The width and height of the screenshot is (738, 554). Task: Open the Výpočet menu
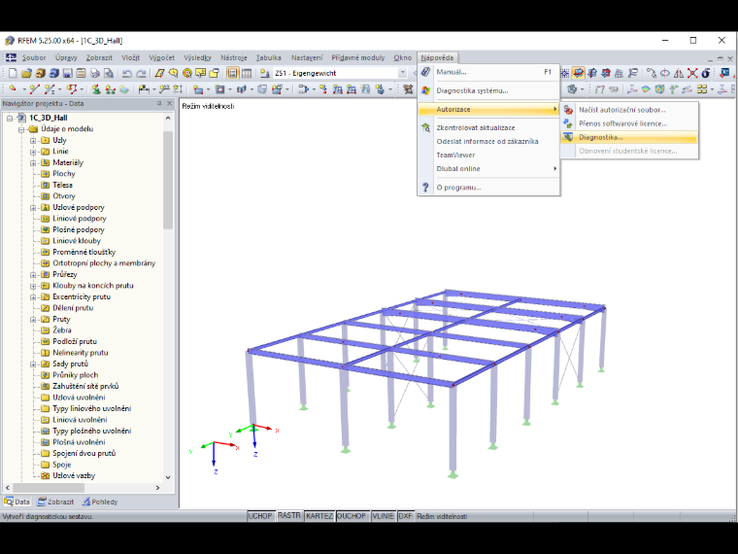[x=161, y=58]
